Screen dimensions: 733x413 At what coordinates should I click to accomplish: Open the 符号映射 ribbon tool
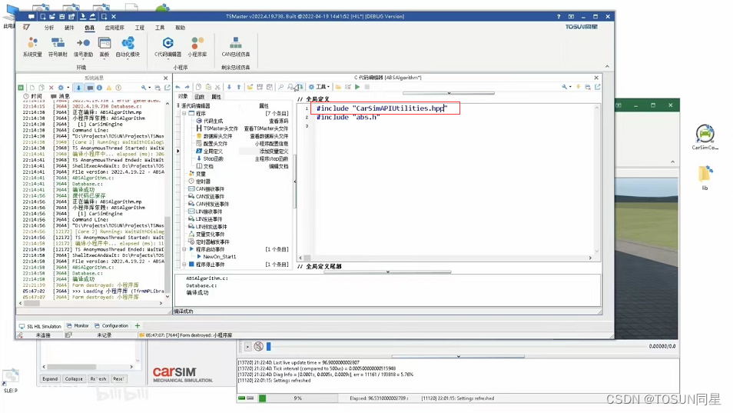click(x=58, y=47)
